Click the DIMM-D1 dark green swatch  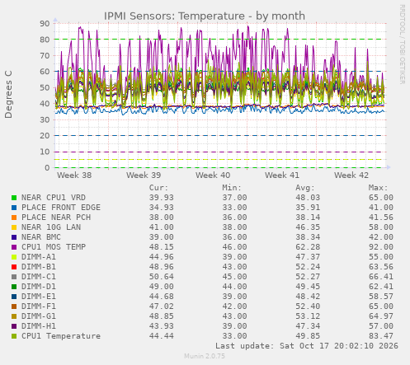(14, 287)
